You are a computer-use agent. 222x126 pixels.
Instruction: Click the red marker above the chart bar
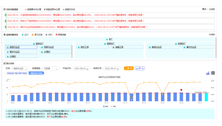point(181,90)
